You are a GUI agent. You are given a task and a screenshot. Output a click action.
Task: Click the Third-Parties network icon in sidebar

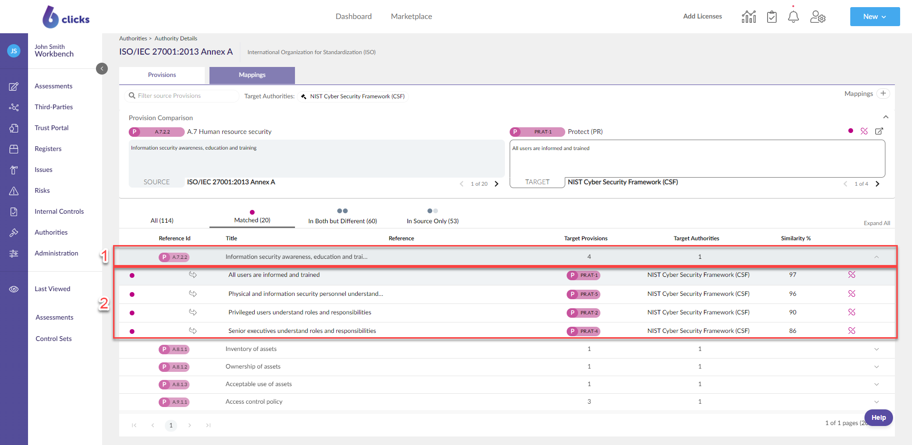pyautogui.click(x=14, y=107)
